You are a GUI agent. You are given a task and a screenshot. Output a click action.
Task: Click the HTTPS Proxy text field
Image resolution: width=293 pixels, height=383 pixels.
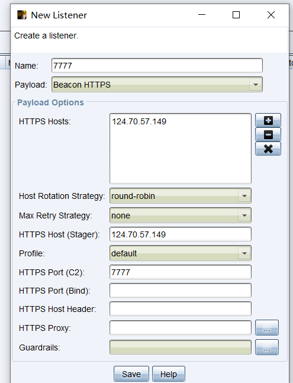181,327
